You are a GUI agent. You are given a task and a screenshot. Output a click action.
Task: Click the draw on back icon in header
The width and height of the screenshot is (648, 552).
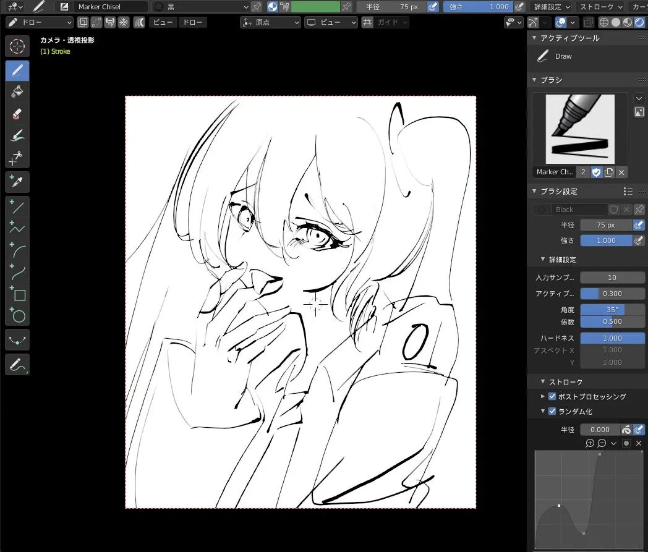click(83, 22)
